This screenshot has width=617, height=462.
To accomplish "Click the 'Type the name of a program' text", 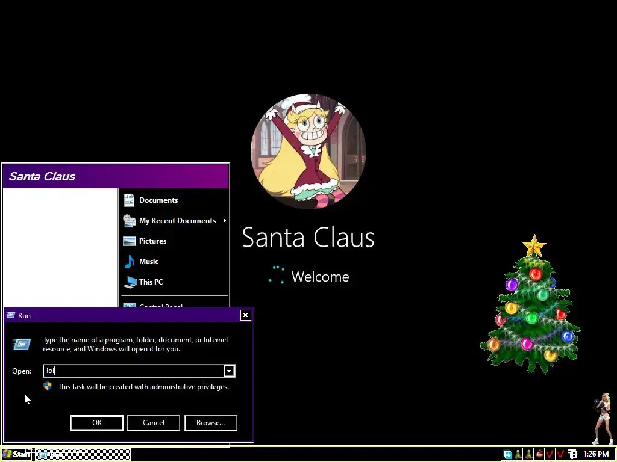I will (x=136, y=344).
